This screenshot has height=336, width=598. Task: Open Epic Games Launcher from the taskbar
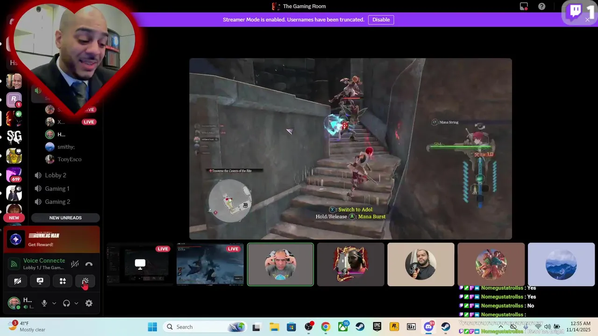[377, 327]
